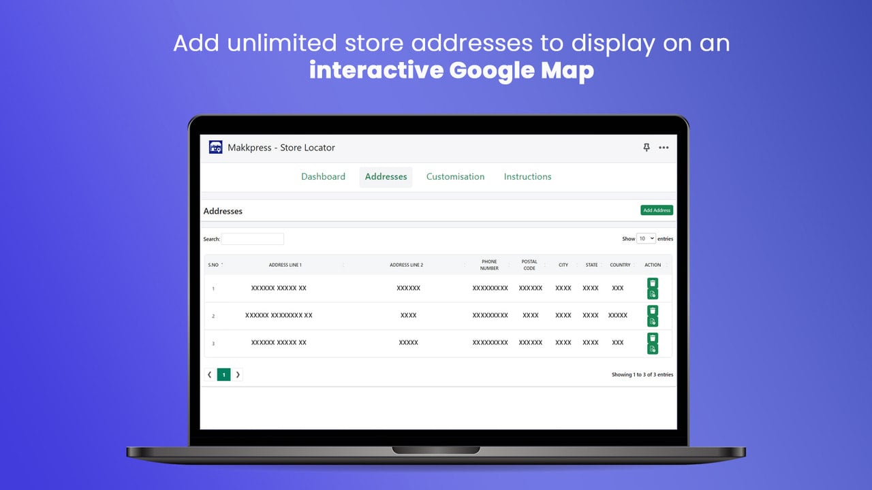Image resolution: width=872 pixels, height=490 pixels.
Task: Sort table by Address Line 1 header
Action: 285,265
